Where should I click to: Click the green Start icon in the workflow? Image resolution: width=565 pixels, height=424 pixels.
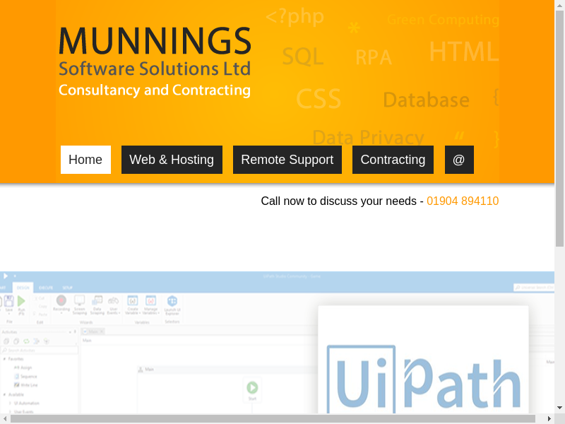pyautogui.click(x=252, y=387)
